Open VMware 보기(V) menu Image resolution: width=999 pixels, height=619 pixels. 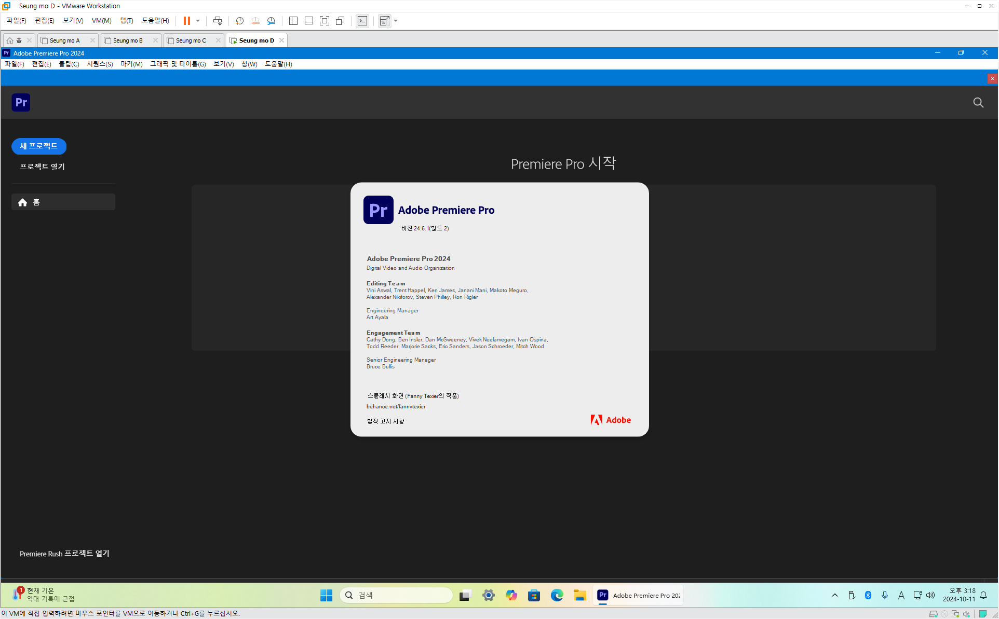coord(73,21)
